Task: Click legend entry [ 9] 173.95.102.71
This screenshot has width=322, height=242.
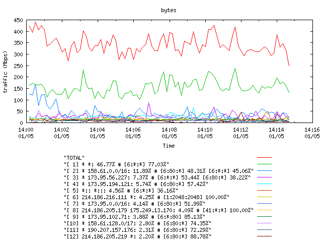Action: tap(134, 217)
